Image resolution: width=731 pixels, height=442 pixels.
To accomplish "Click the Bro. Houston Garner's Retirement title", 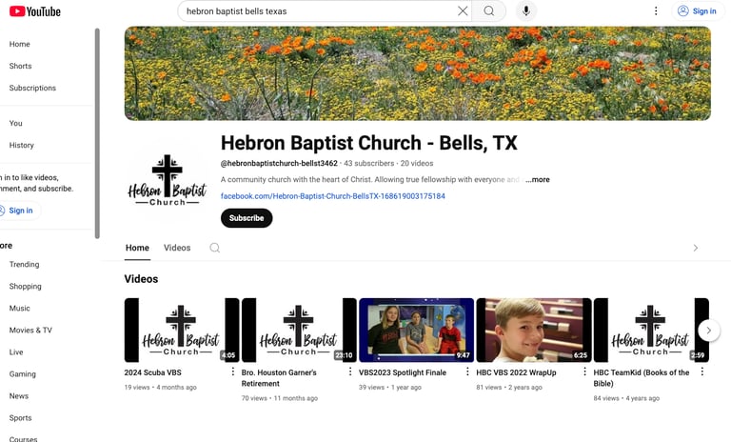I will [279, 378].
